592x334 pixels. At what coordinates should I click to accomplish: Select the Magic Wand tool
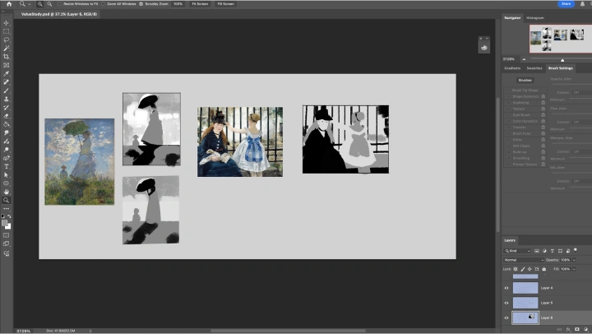[x=7, y=49]
